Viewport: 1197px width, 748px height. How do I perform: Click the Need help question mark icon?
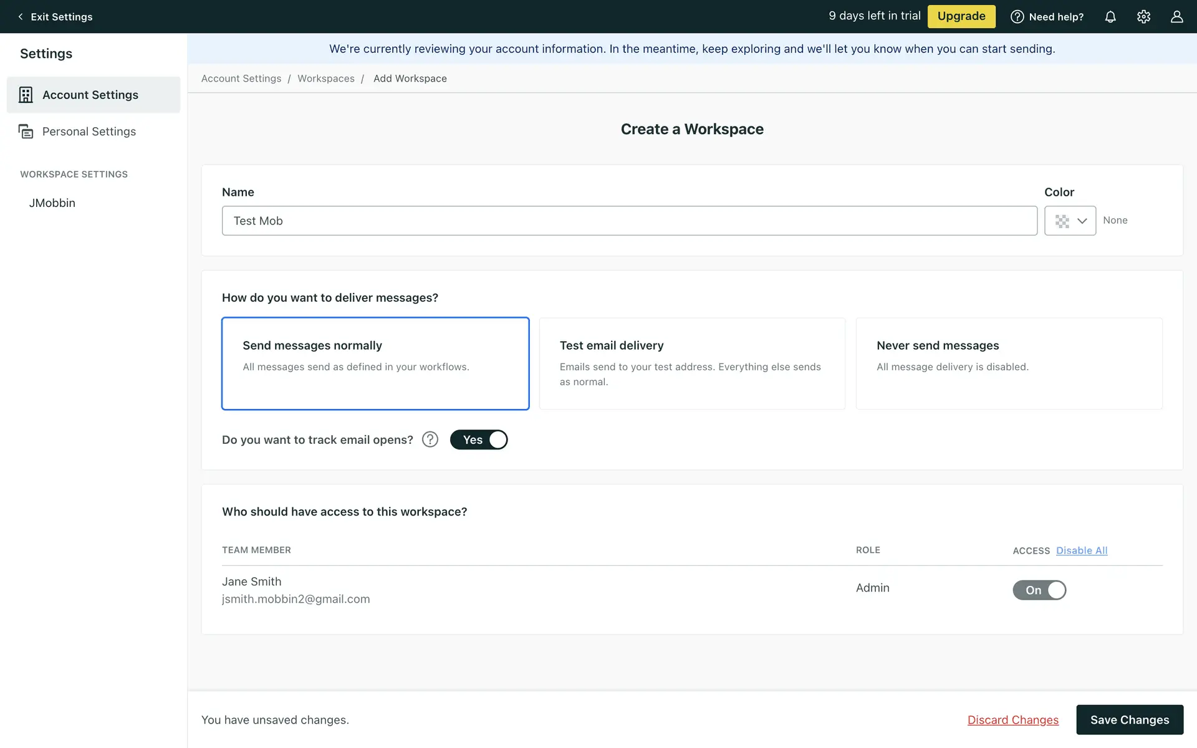click(1017, 17)
